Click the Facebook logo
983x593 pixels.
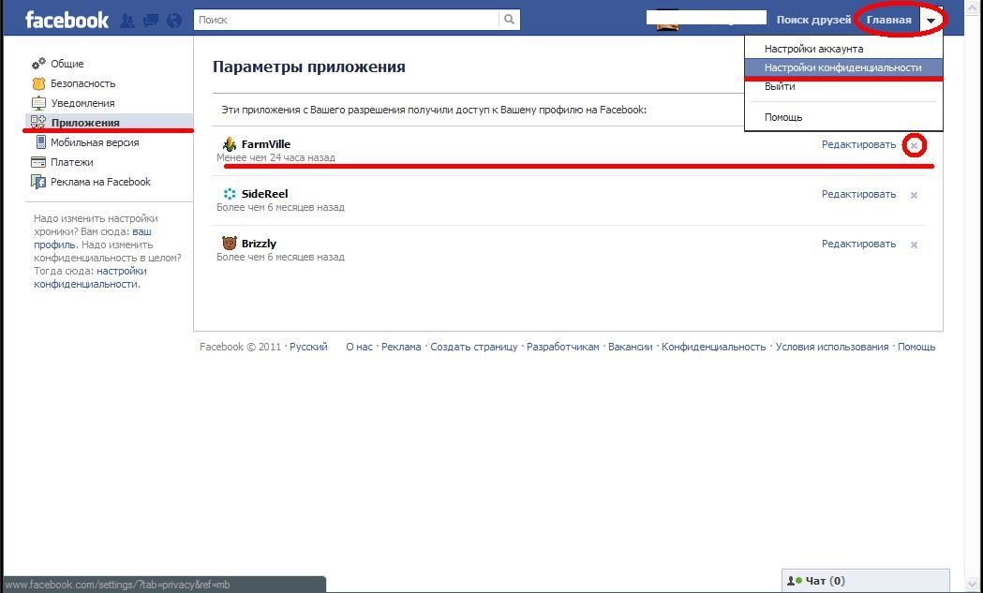coord(67,20)
